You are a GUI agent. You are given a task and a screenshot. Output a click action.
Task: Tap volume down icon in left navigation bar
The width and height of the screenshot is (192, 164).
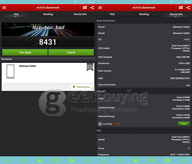[x=7, y=160]
